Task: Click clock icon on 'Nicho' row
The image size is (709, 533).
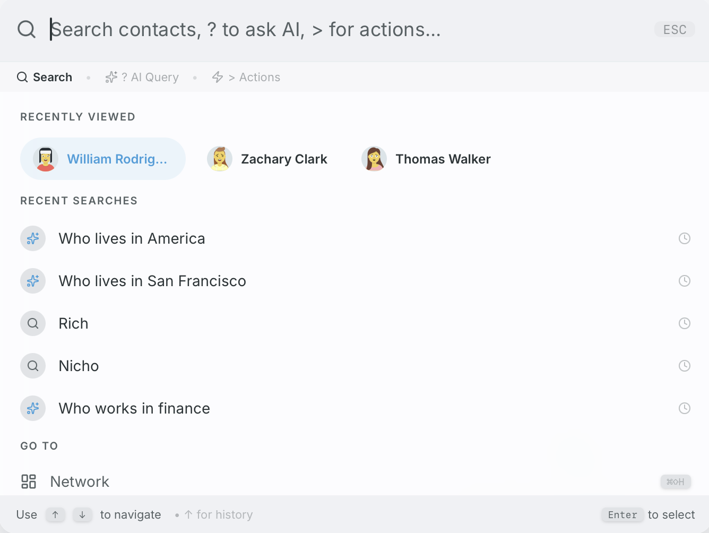Action: 685,366
